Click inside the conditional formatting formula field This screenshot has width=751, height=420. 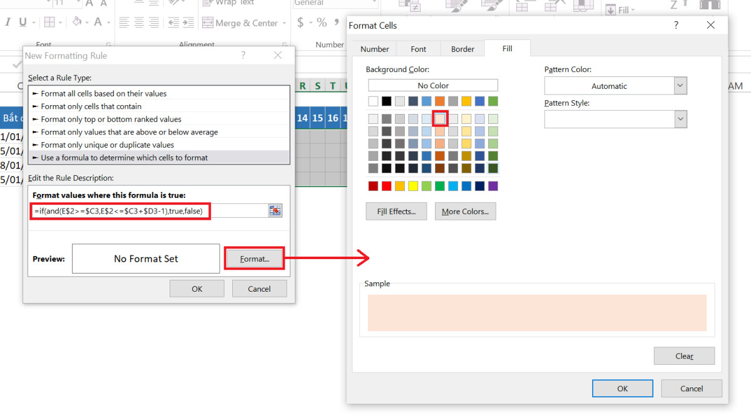tap(119, 211)
